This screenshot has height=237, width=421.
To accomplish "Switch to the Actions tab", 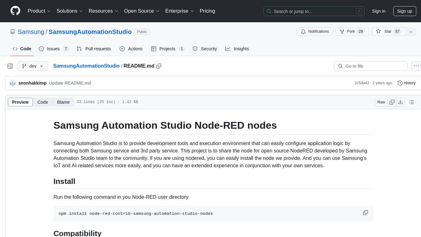I will point(131,49).
